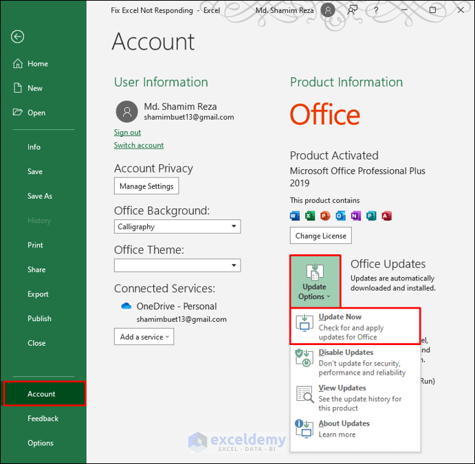The width and height of the screenshot is (475, 464).
Task: Select Home label in the sidebar
Action: (38, 64)
